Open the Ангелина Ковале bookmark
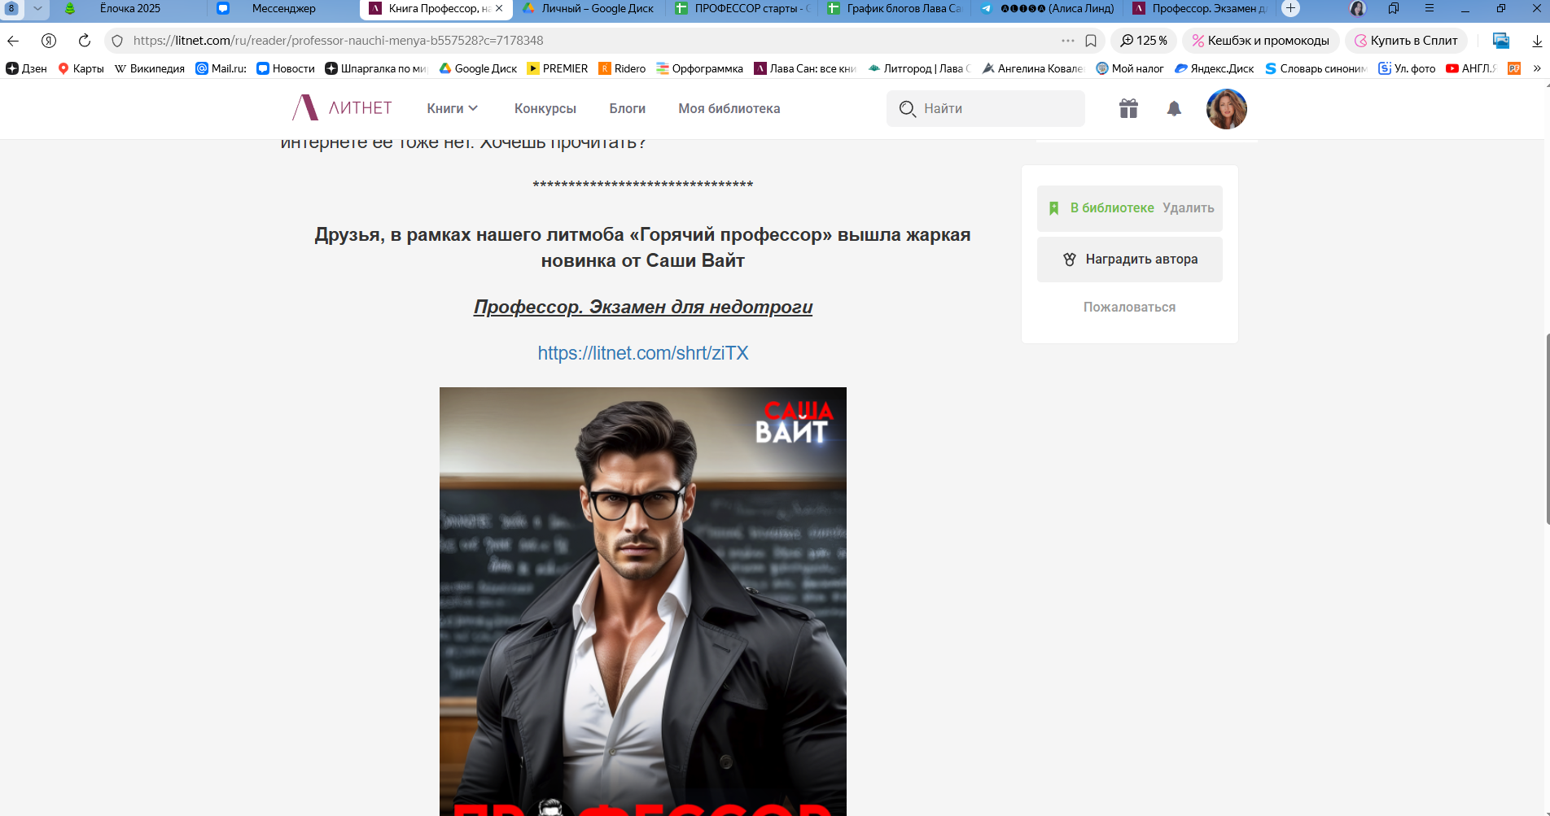 point(1034,68)
